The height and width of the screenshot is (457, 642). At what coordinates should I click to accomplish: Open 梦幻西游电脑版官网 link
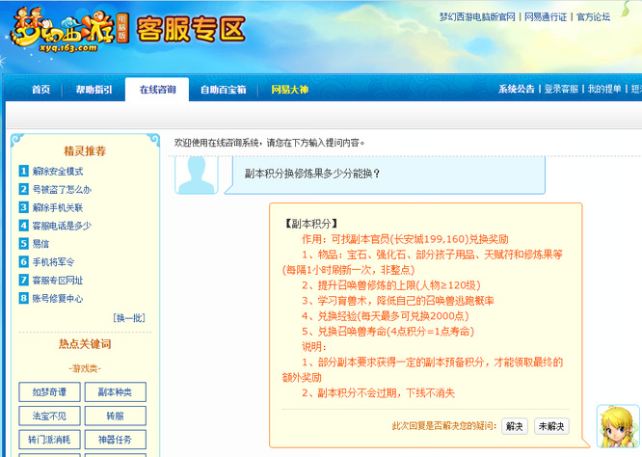click(x=477, y=16)
